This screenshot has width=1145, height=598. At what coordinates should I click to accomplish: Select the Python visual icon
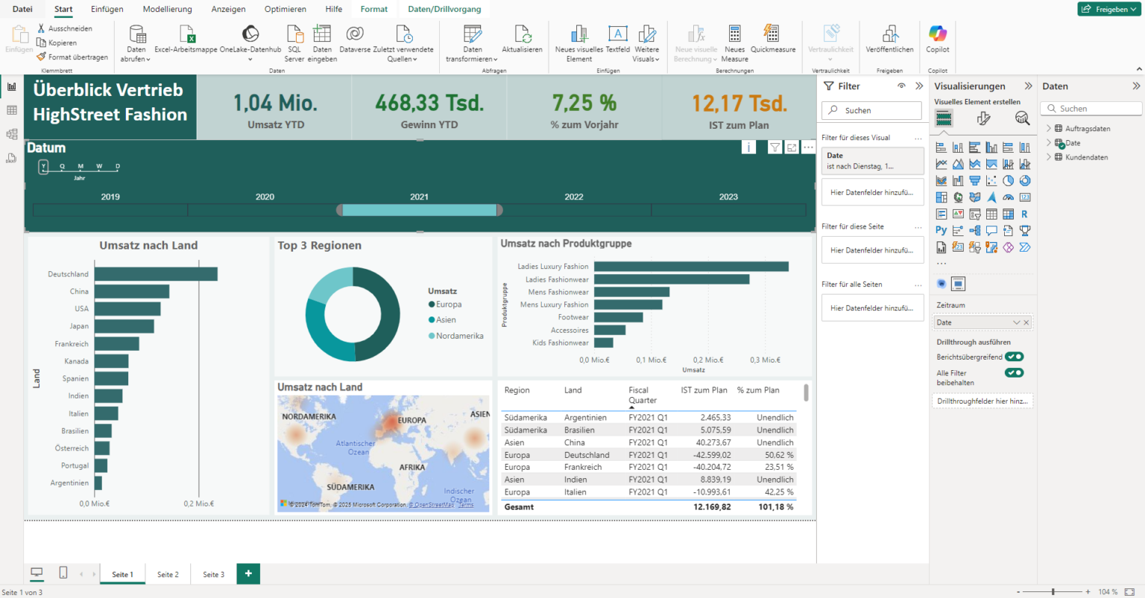(x=941, y=231)
